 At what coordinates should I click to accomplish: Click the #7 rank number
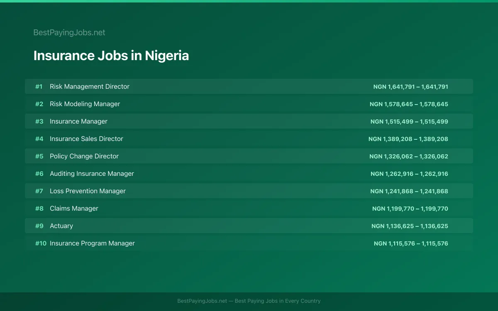pyautogui.click(x=39, y=191)
